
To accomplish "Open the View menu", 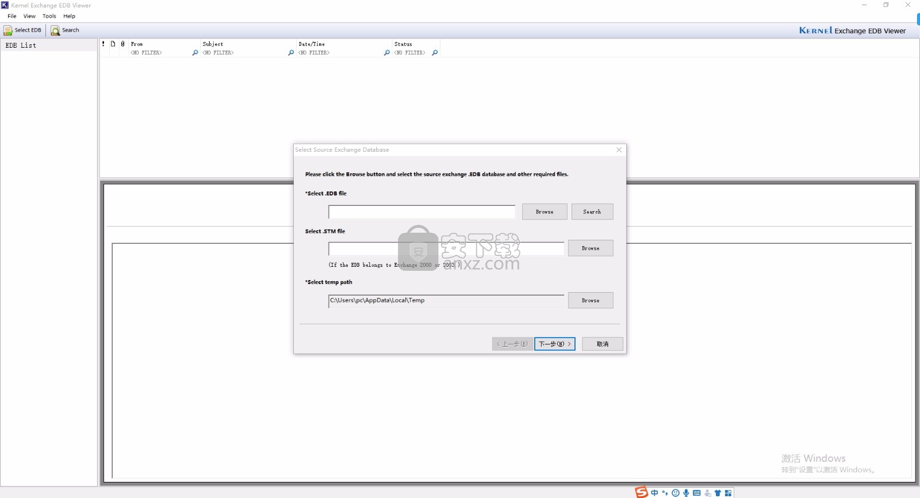I will 29,16.
